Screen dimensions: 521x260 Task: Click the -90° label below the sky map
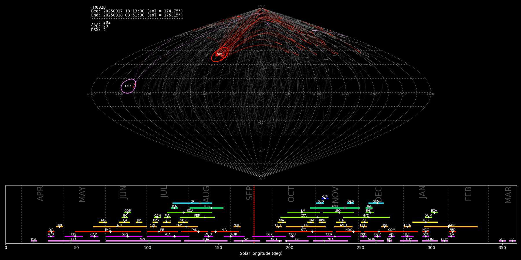(261, 179)
